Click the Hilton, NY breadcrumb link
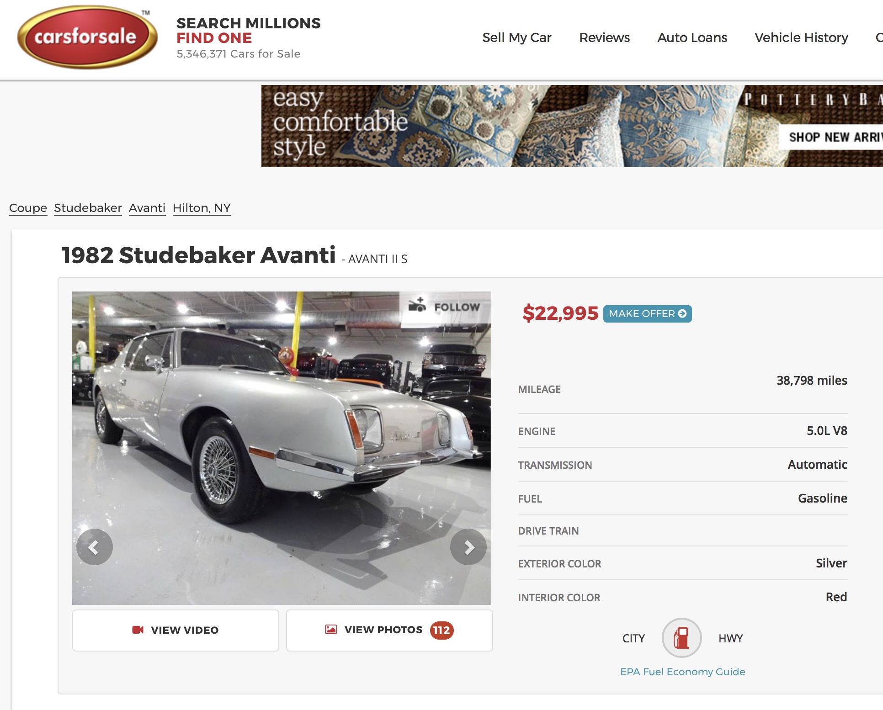The width and height of the screenshot is (883, 710). [202, 208]
